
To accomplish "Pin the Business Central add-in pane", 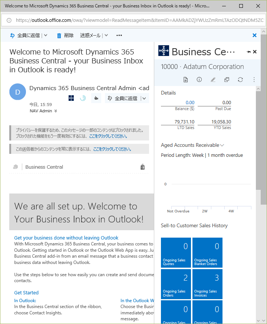I will click(248, 52).
